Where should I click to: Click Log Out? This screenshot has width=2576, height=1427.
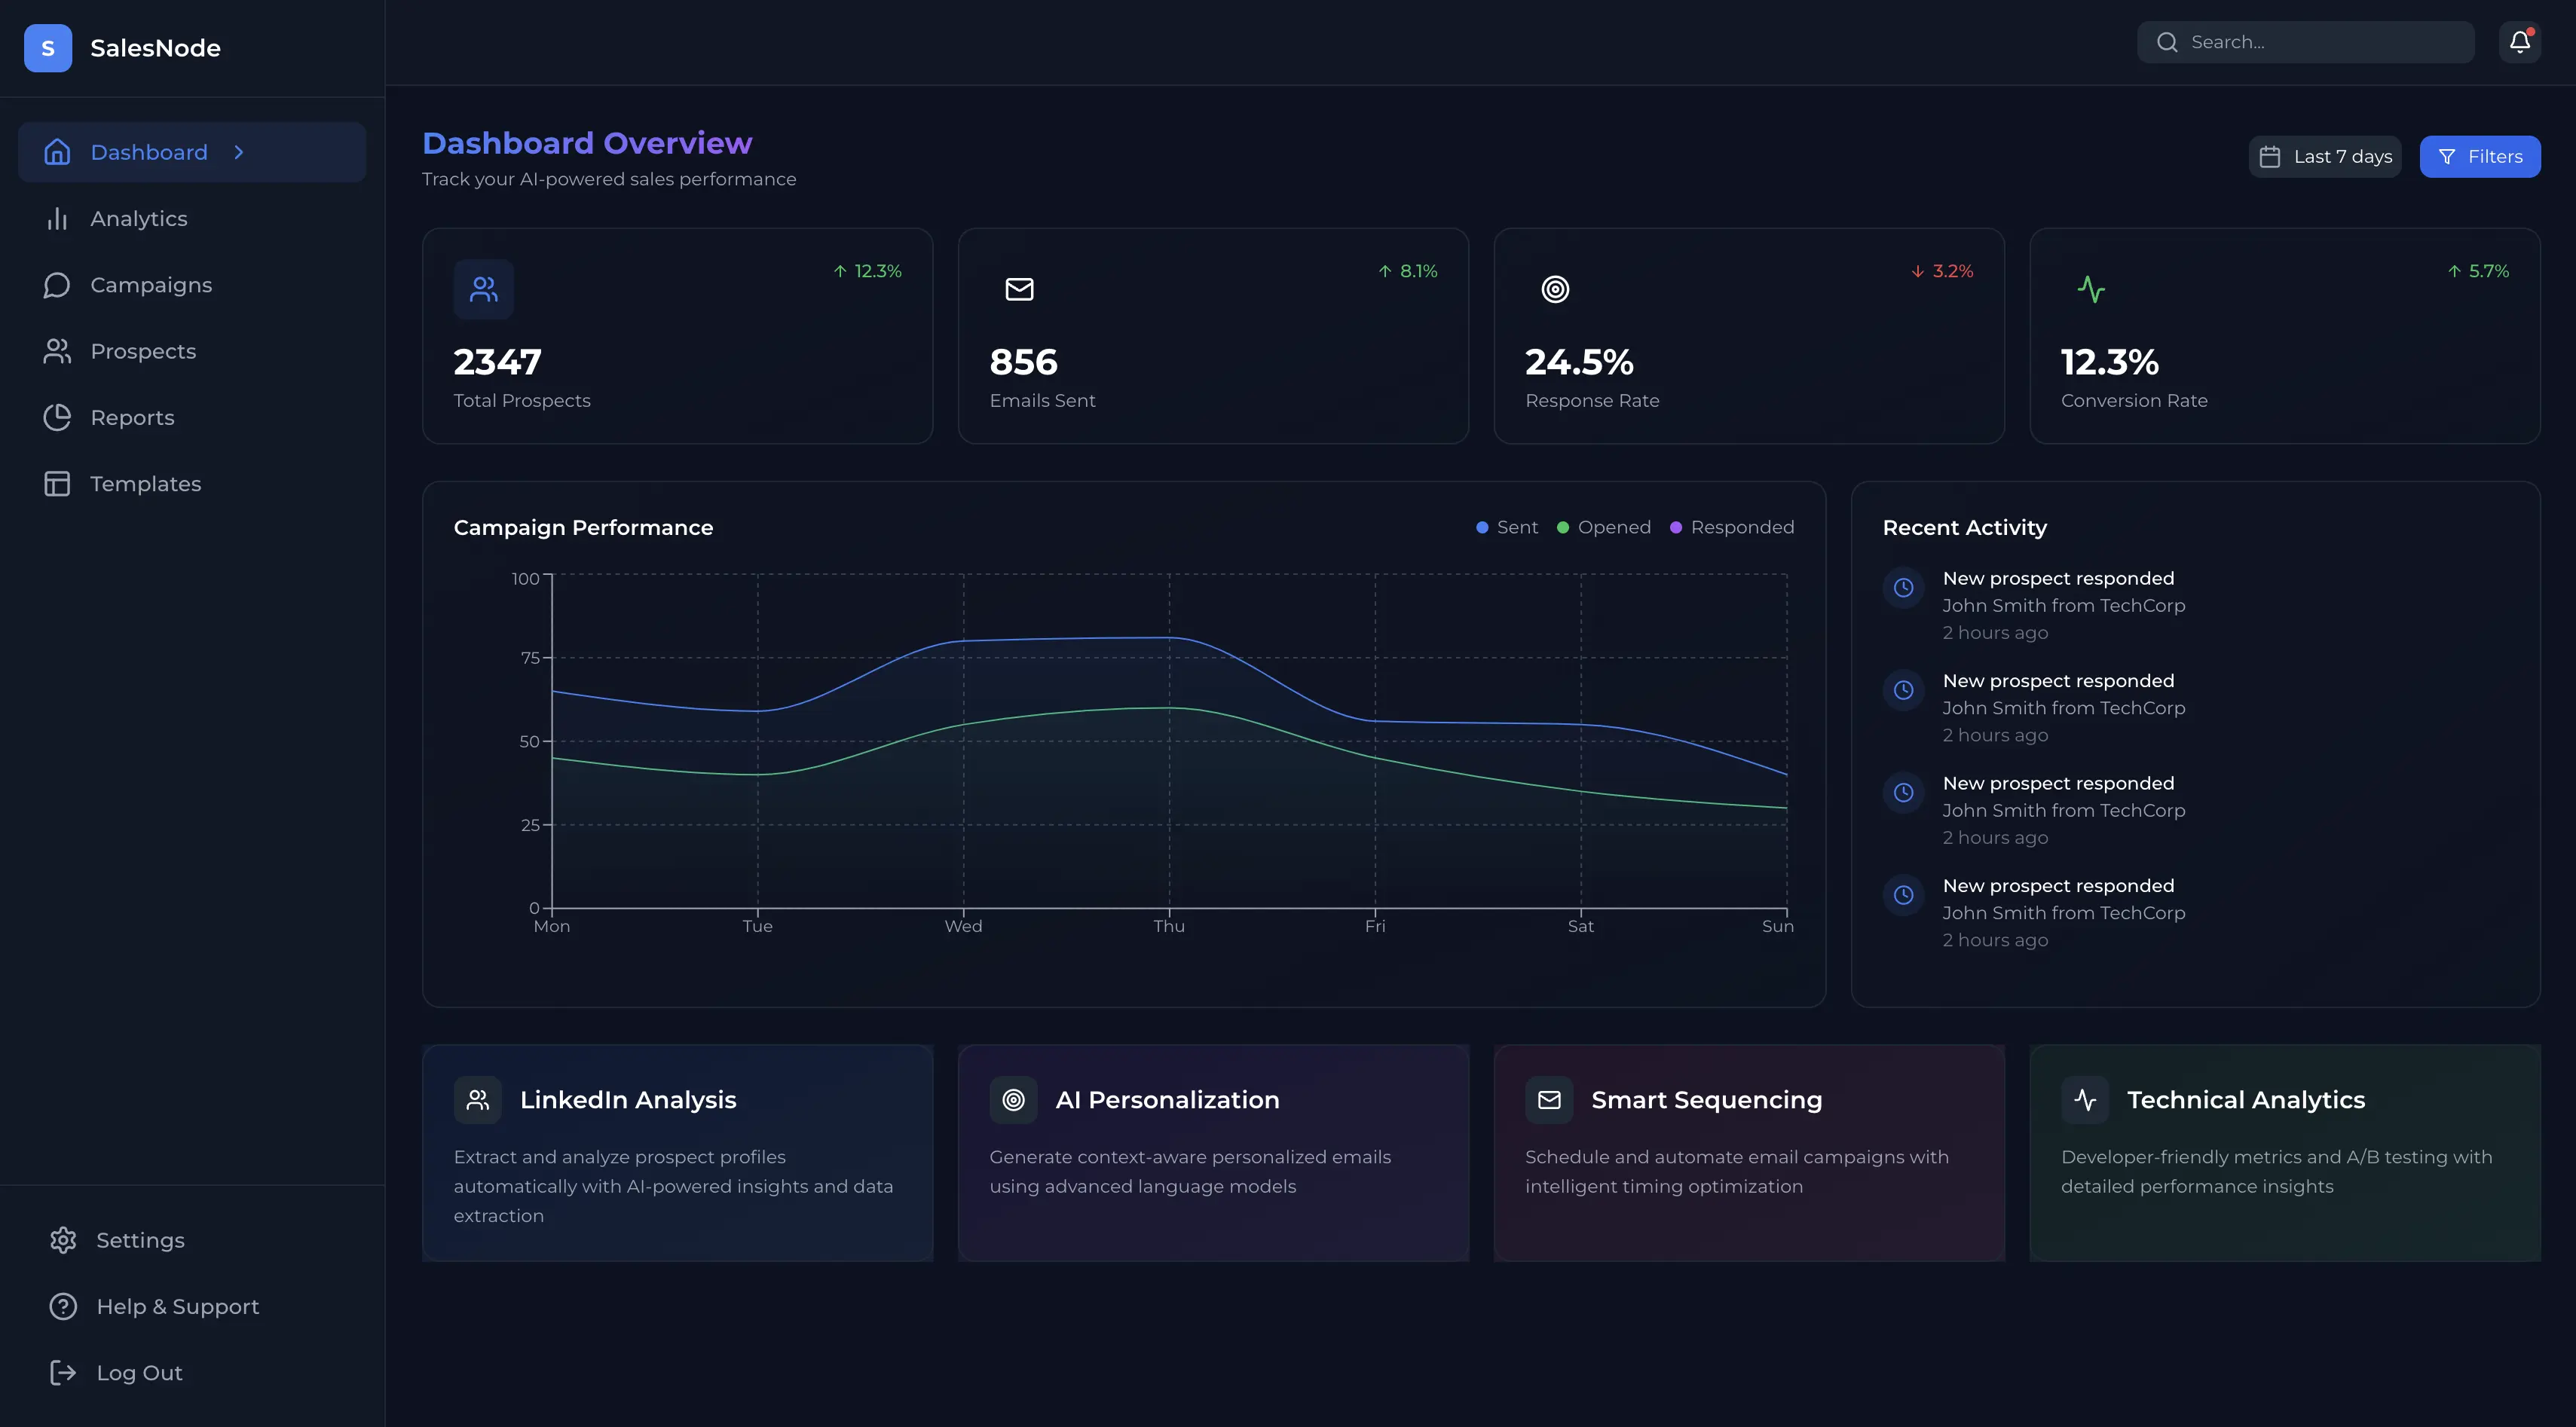click(192, 1373)
